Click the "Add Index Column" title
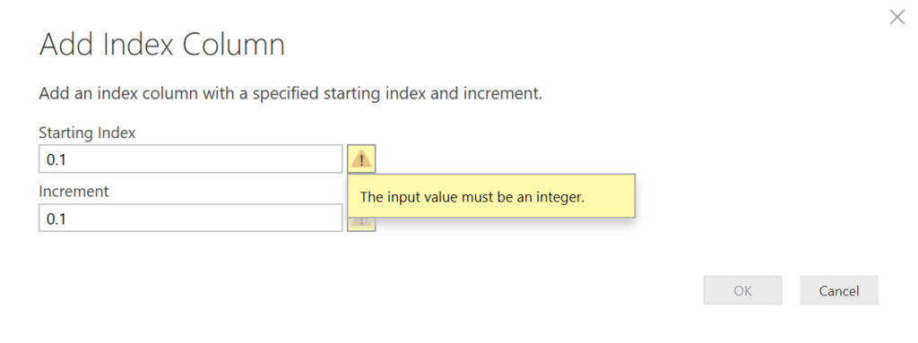This screenshot has height=343, width=918. [x=162, y=45]
